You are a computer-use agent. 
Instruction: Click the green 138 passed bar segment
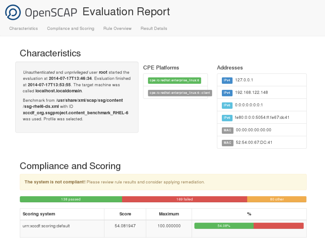[x=71, y=199]
